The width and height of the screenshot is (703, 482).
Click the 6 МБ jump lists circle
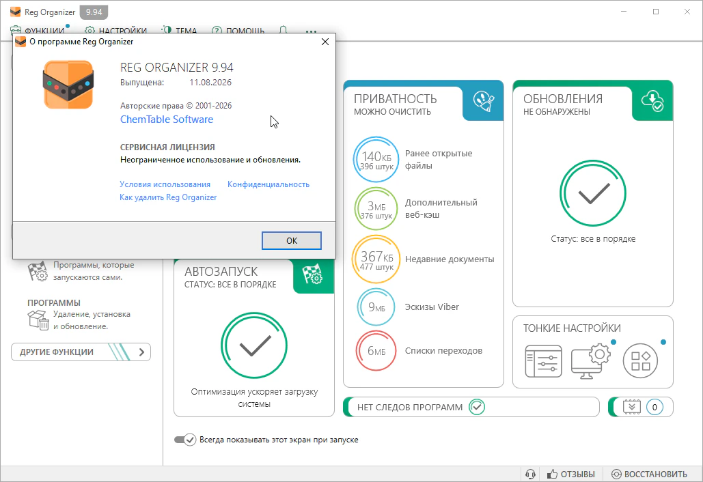[x=376, y=351]
